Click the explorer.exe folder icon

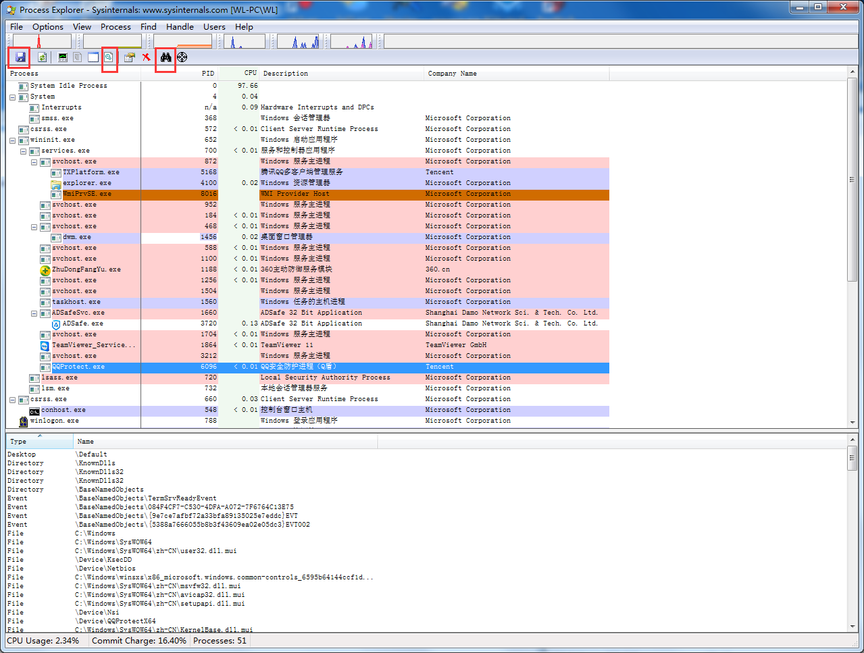click(x=56, y=183)
